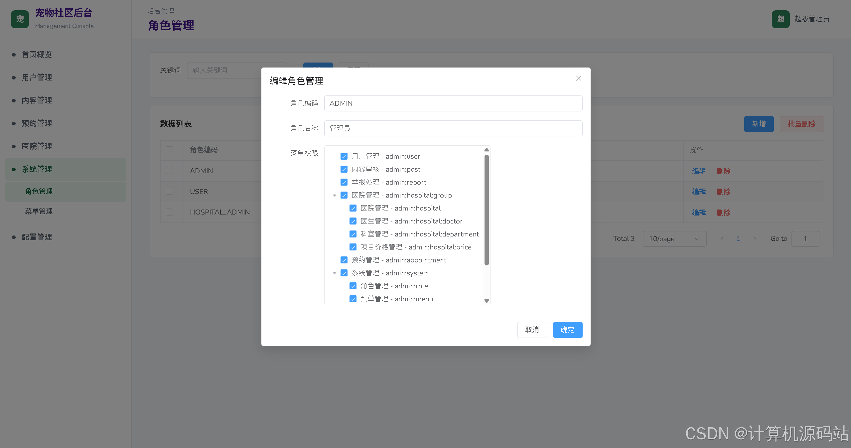Viewport: 851px width, 448px height.
Task: Close the 编辑角色管理 dialog with X icon
Action: click(x=578, y=78)
